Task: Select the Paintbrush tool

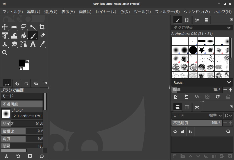Action: [x=33, y=36]
